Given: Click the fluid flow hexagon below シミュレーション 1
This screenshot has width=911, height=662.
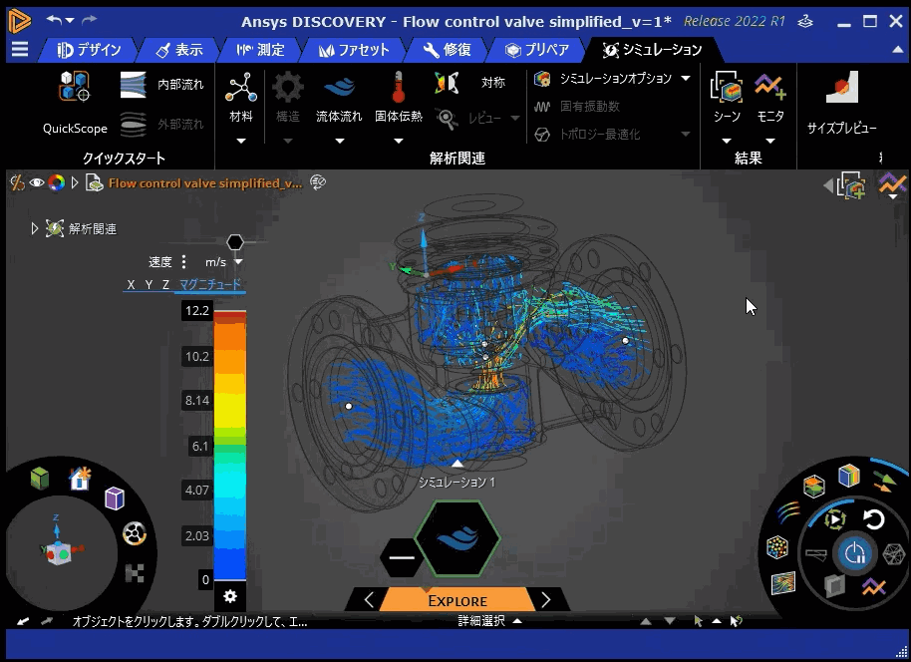Looking at the screenshot, I should pyautogui.click(x=457, y=538).
